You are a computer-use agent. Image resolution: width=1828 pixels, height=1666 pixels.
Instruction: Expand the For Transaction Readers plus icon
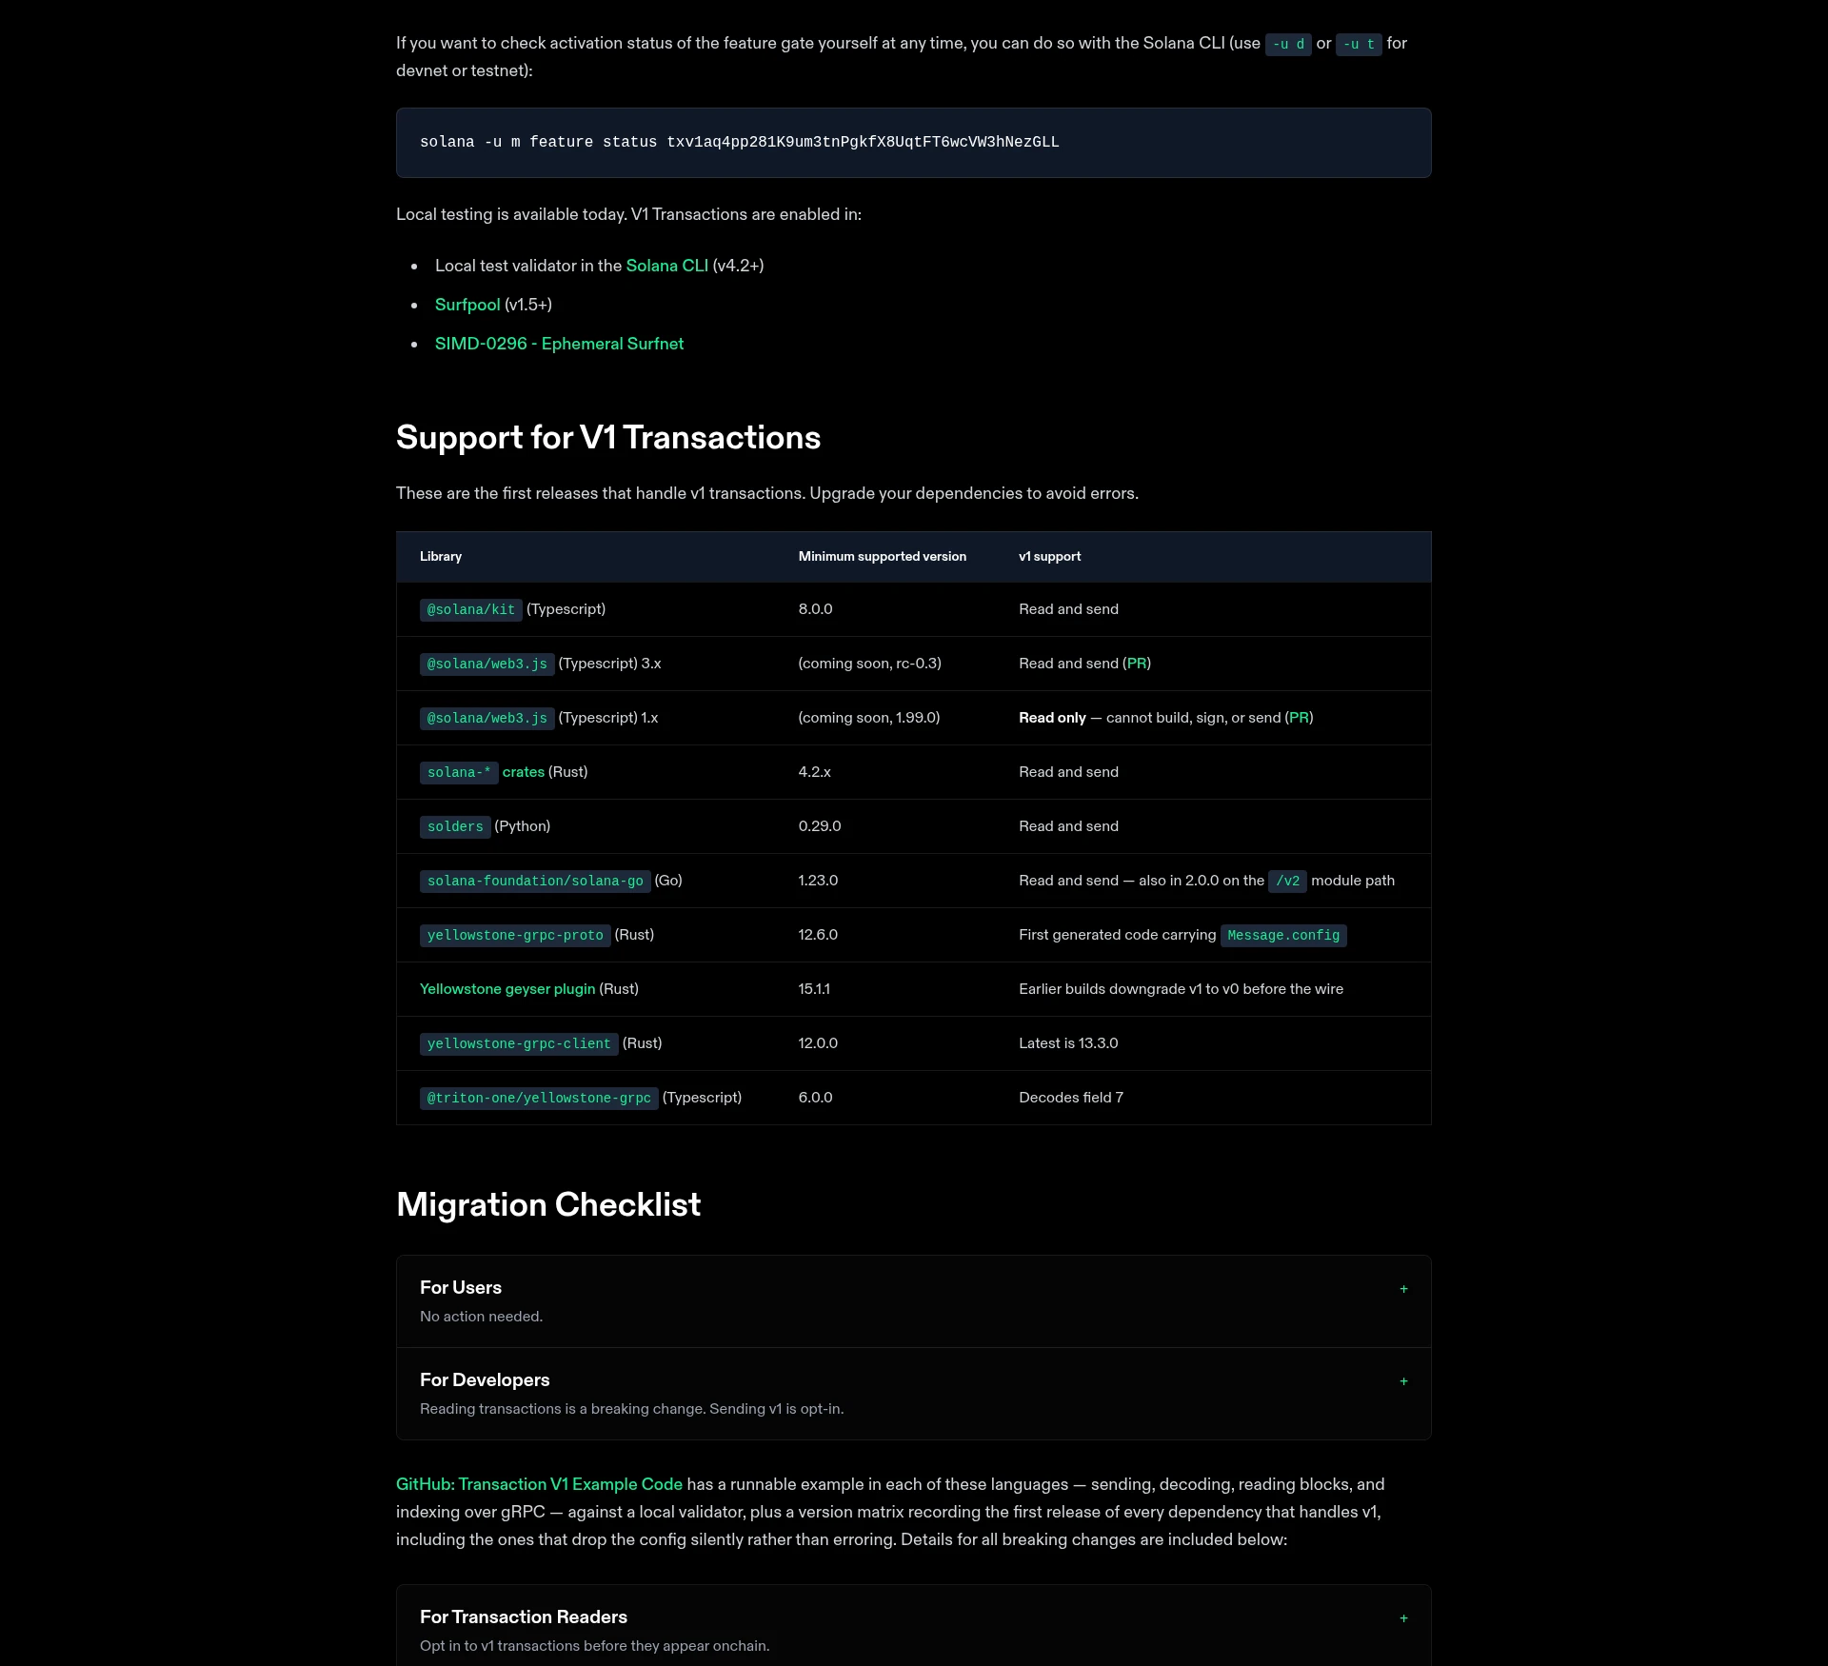1403,1618
